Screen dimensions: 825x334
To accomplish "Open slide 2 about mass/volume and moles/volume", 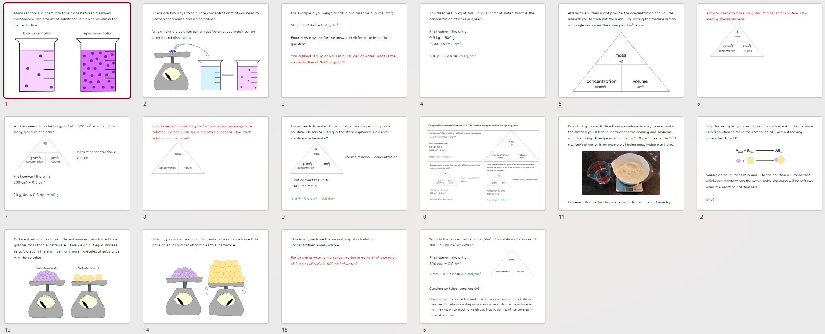I will (x=206, y=50).
